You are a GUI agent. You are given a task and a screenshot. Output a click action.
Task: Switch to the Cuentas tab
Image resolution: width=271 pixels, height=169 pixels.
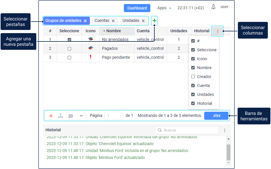coord(102,21)
